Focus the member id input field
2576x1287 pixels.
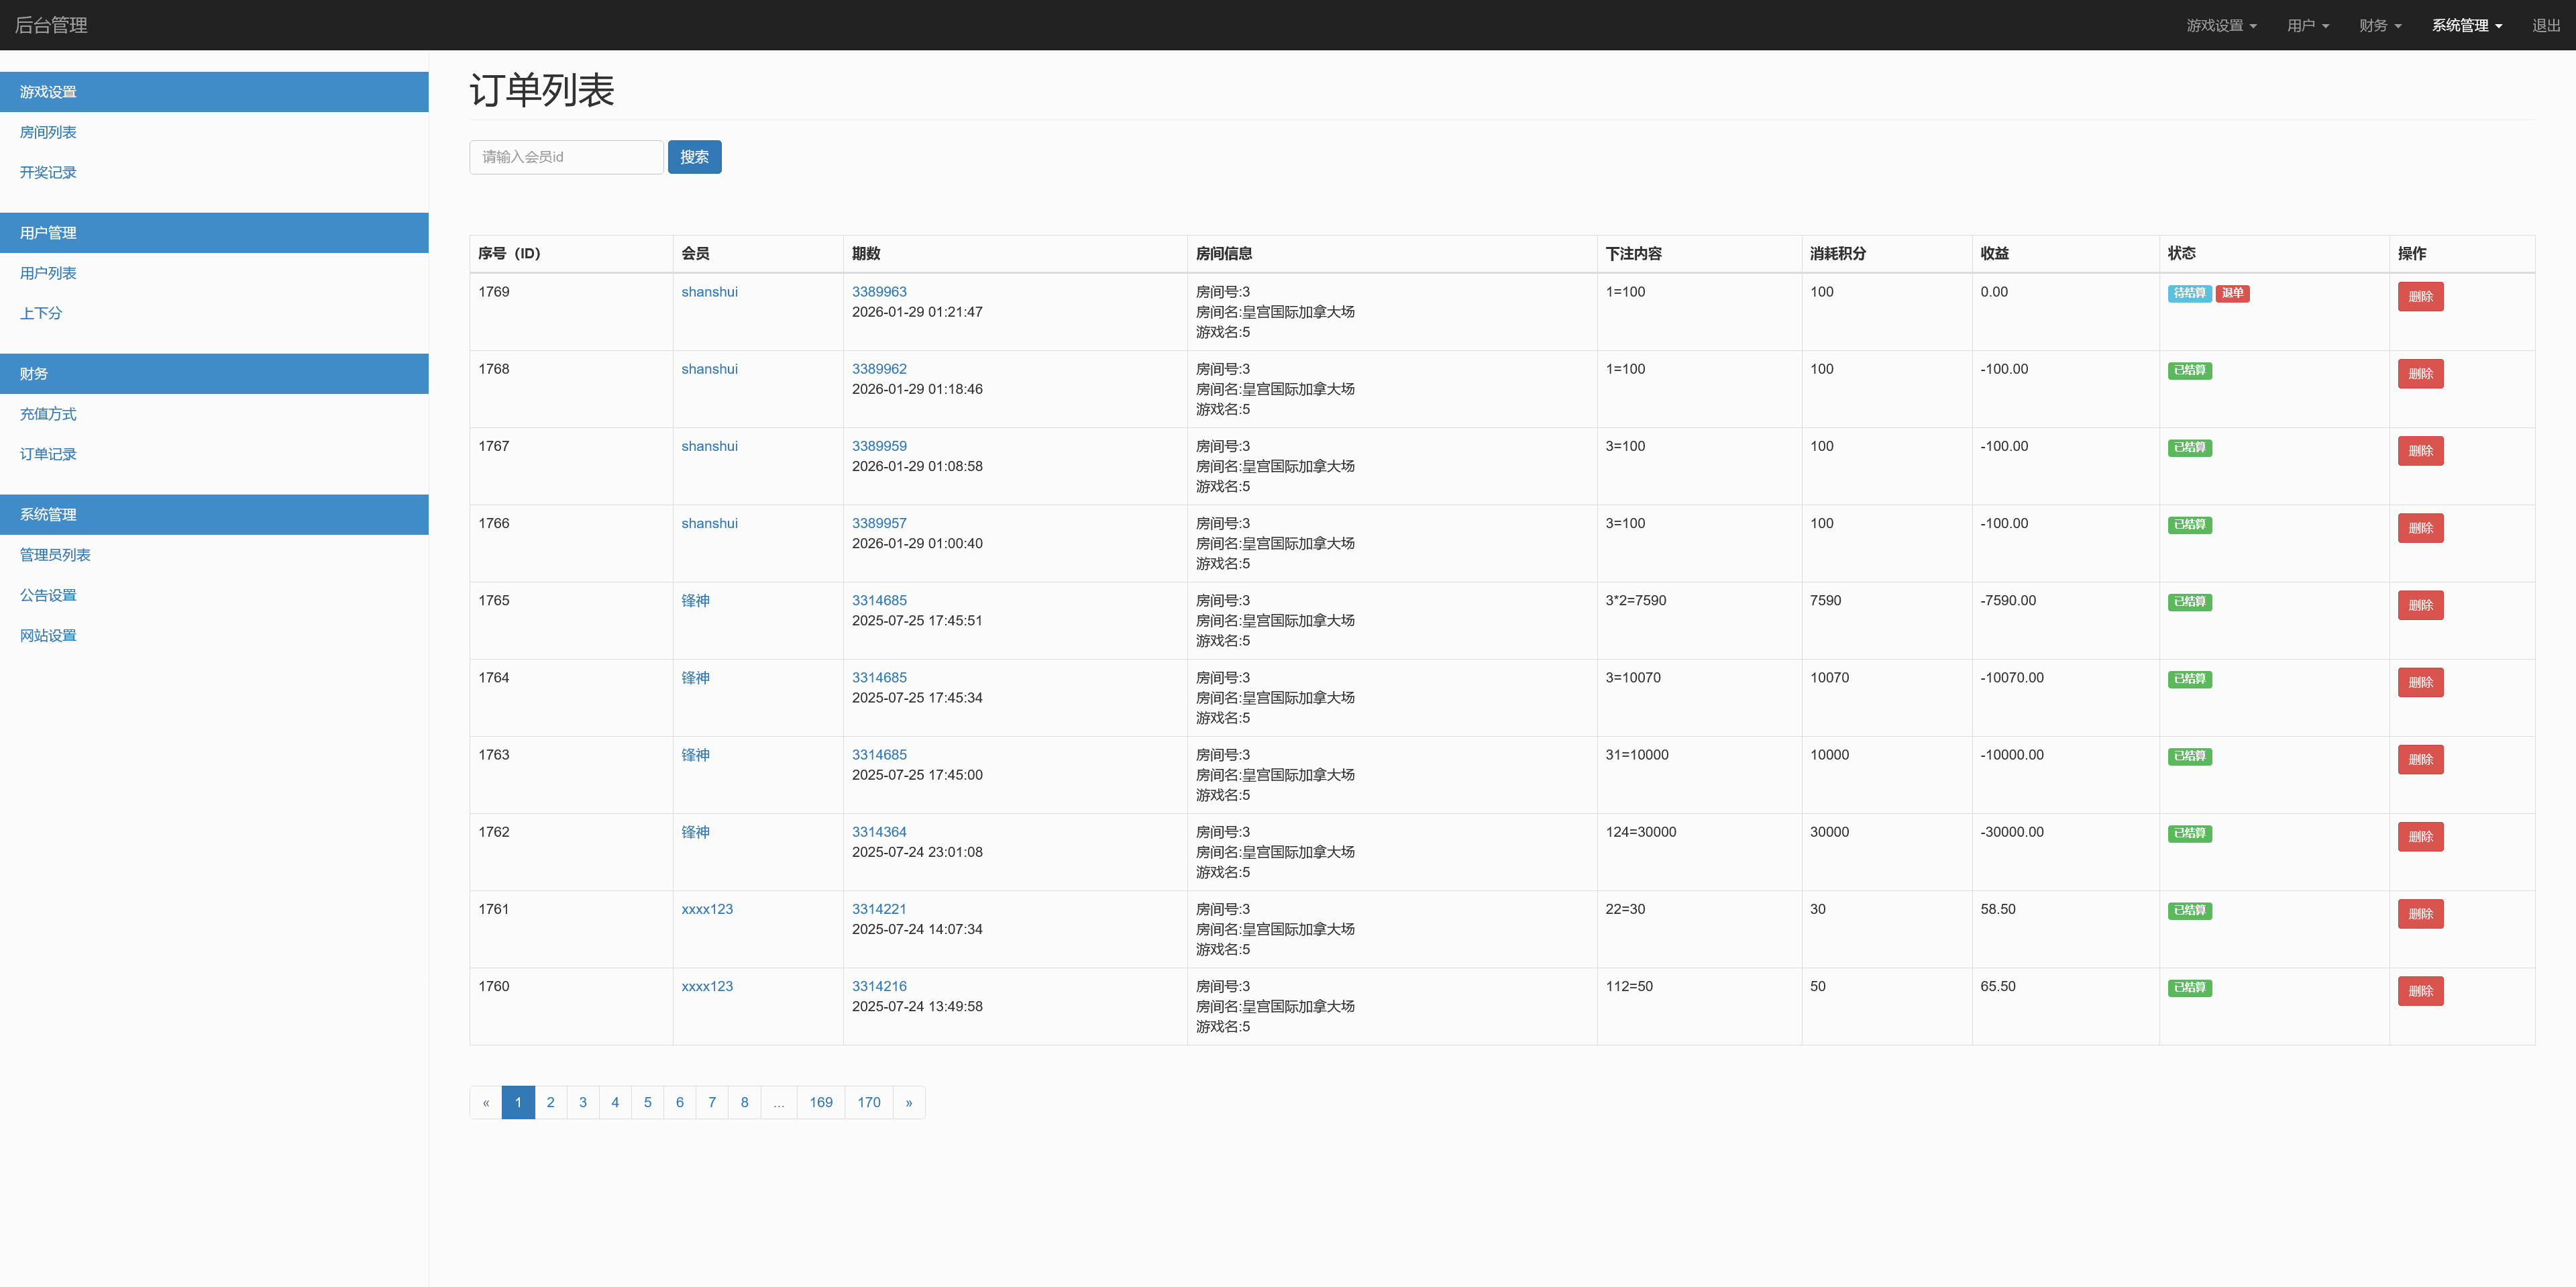tap(566, 157)
